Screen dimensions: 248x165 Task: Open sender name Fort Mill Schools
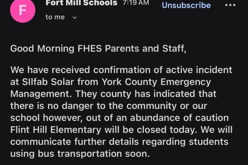(81, 3)
